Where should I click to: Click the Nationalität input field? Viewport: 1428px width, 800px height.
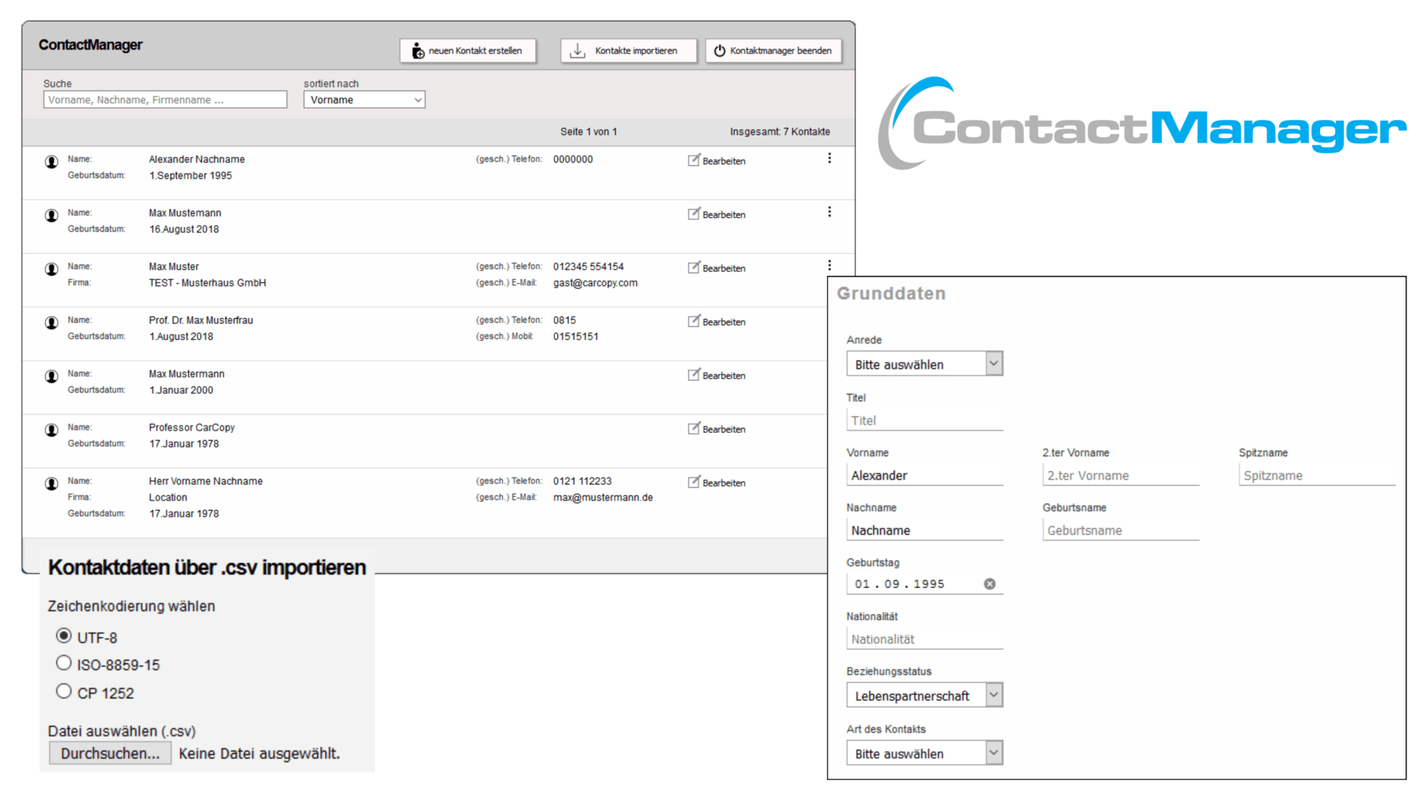(x=924, y=639)
